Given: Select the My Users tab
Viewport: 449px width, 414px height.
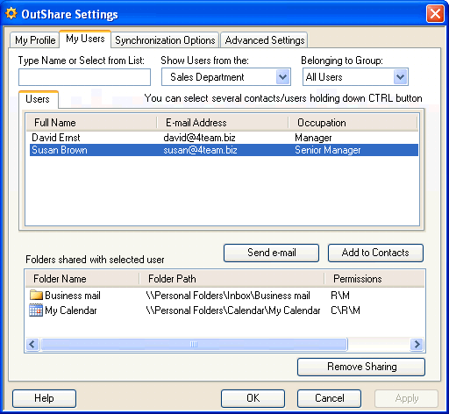Looking at the screenshot, I should click(x=85, y=39).
